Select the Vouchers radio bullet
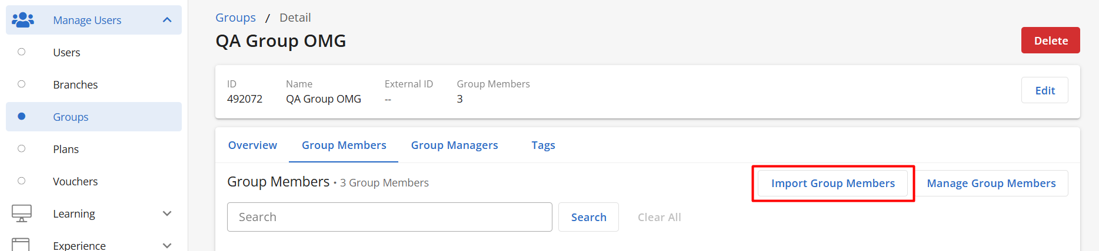Viewport: 1099px width, 251px height. (x=22, y=181)
